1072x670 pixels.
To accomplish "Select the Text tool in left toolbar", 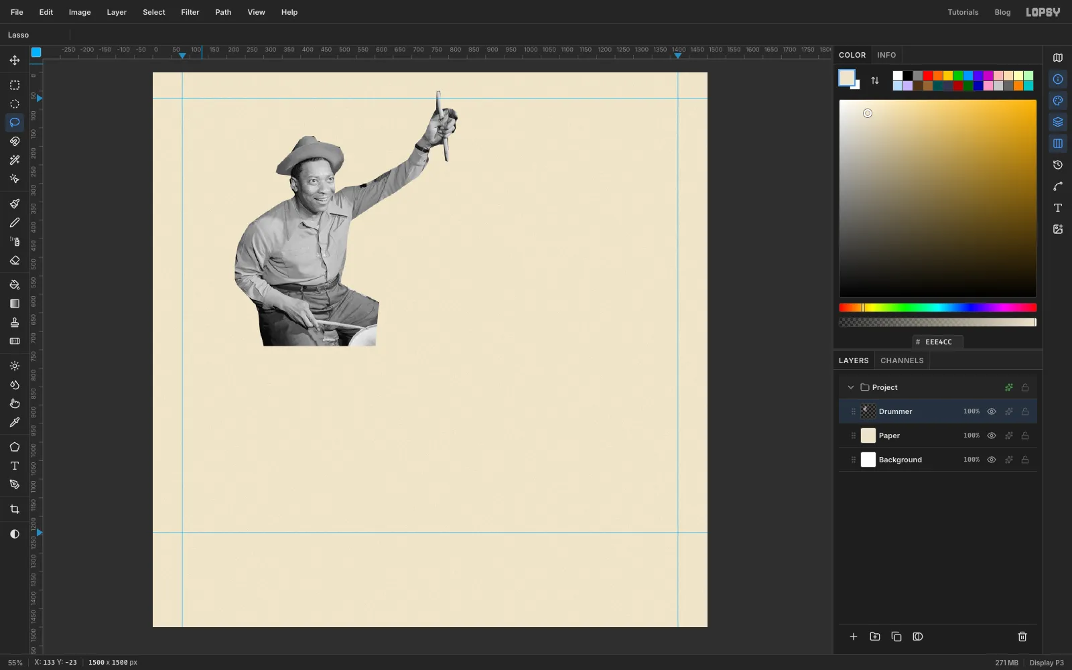I will (15, 466).
